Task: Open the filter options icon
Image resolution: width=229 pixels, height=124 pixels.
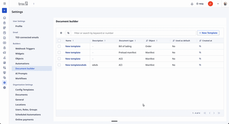Action: tap(68, 33)
